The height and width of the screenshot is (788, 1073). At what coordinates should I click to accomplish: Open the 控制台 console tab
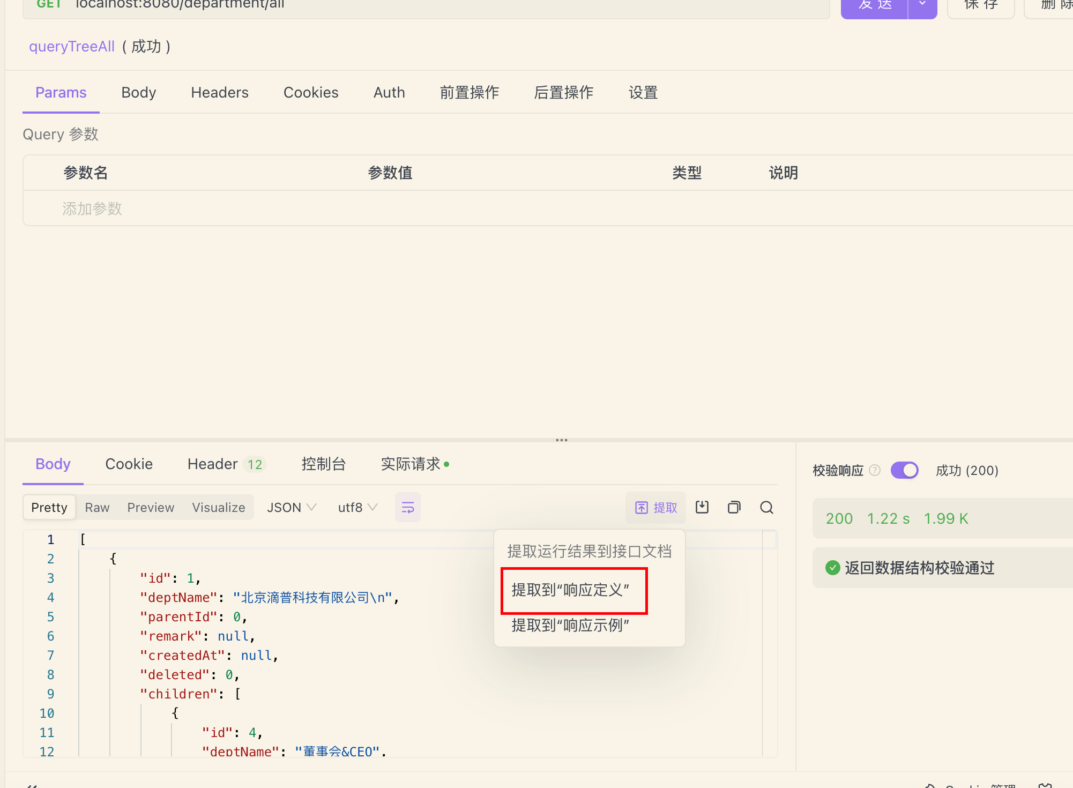pos(324,464)
